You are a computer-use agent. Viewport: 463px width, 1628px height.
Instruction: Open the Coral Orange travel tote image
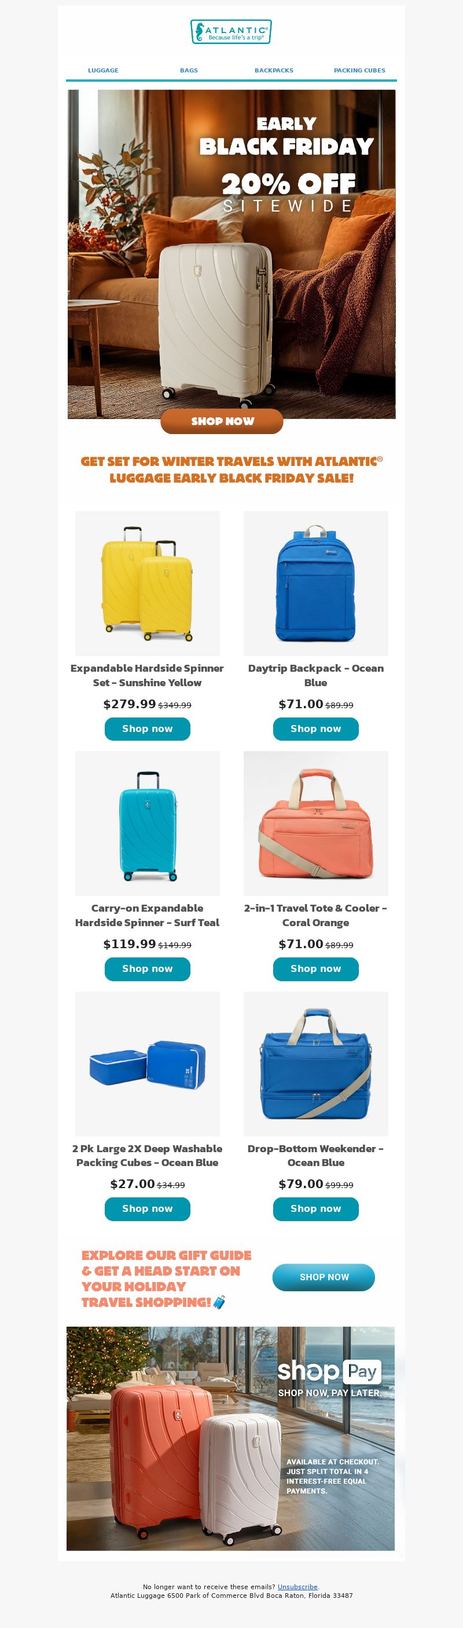(x=315, y=823)
